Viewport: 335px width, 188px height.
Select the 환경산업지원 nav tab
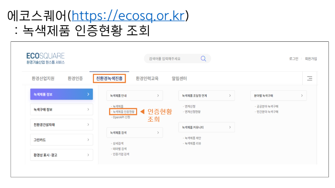[x=43, y=78]
